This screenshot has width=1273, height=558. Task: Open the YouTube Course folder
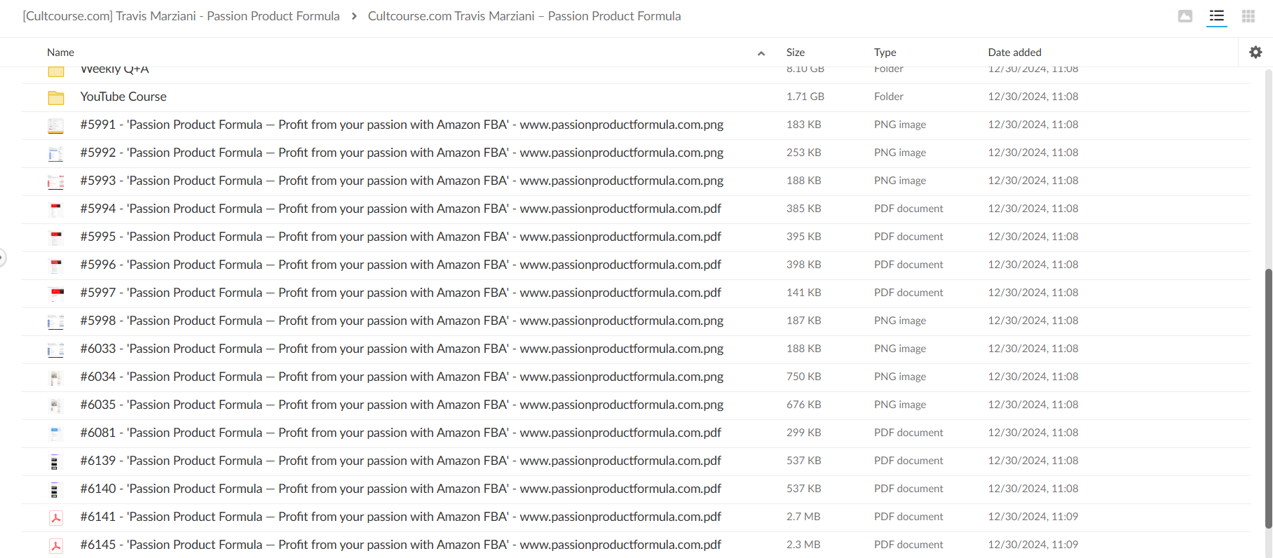pyautogui.click(x=123, y=97)
